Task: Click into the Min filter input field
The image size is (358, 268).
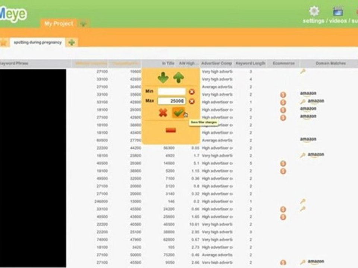Action: [x=172, y=92]
